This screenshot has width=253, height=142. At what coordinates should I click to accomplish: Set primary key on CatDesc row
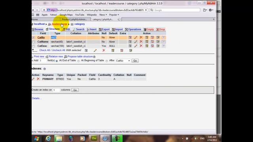click(x=147, y=46)
